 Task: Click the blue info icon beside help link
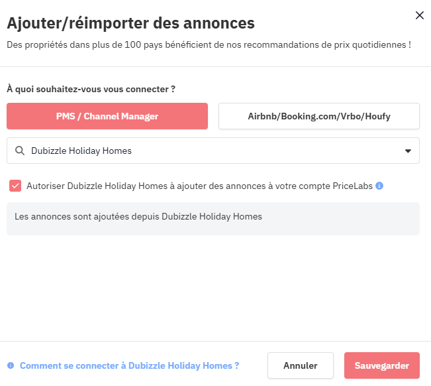11,365
